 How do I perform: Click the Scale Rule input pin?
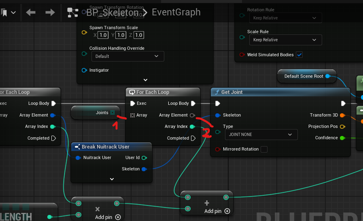pos(242,37)
